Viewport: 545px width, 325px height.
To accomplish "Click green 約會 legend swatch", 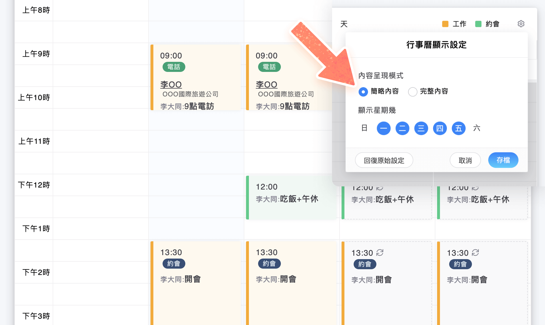I will (x=478, y=24).
